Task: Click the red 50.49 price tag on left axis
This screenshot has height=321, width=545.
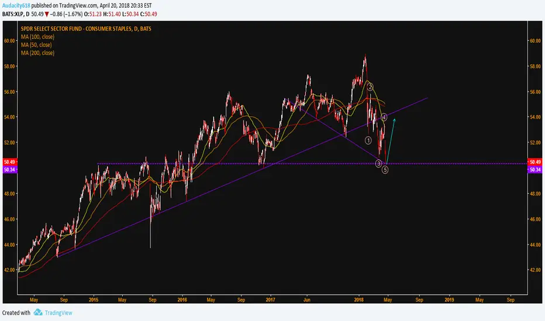Action: coord(9,162)
